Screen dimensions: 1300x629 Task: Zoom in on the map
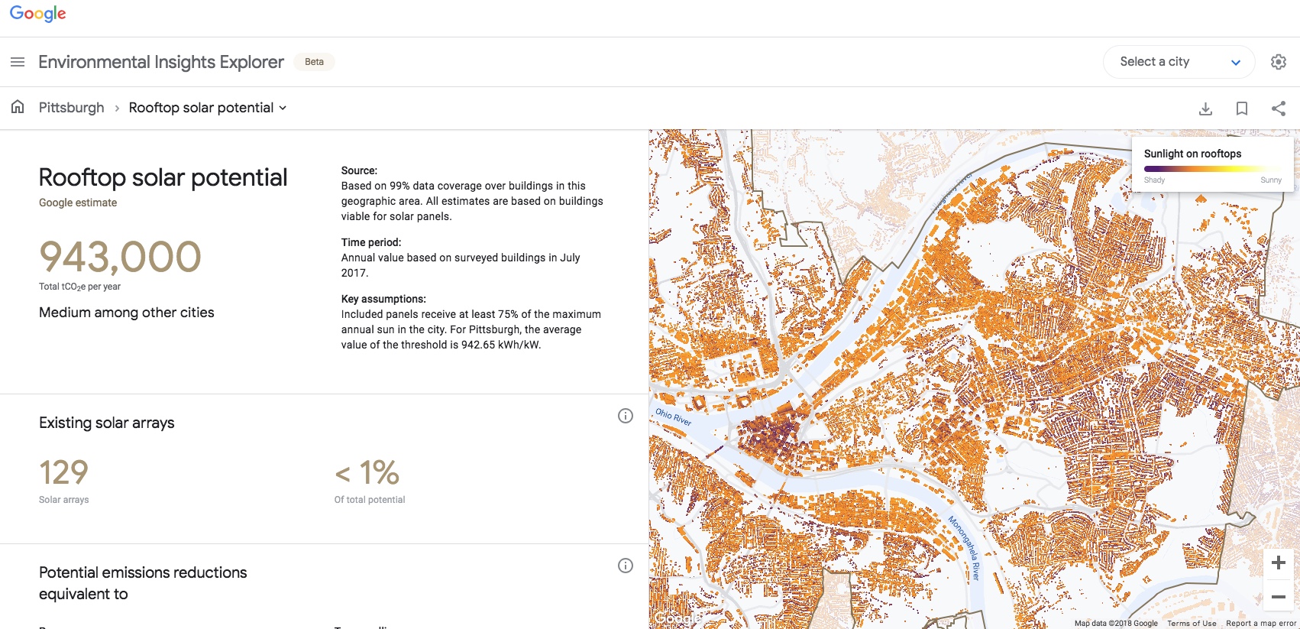(x=1279, y=563)
